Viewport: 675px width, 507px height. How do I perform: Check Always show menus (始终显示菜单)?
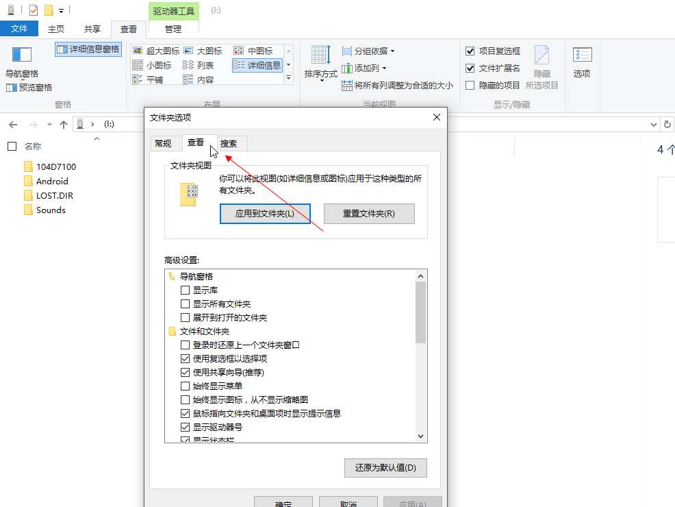click(x=185, y=386)
